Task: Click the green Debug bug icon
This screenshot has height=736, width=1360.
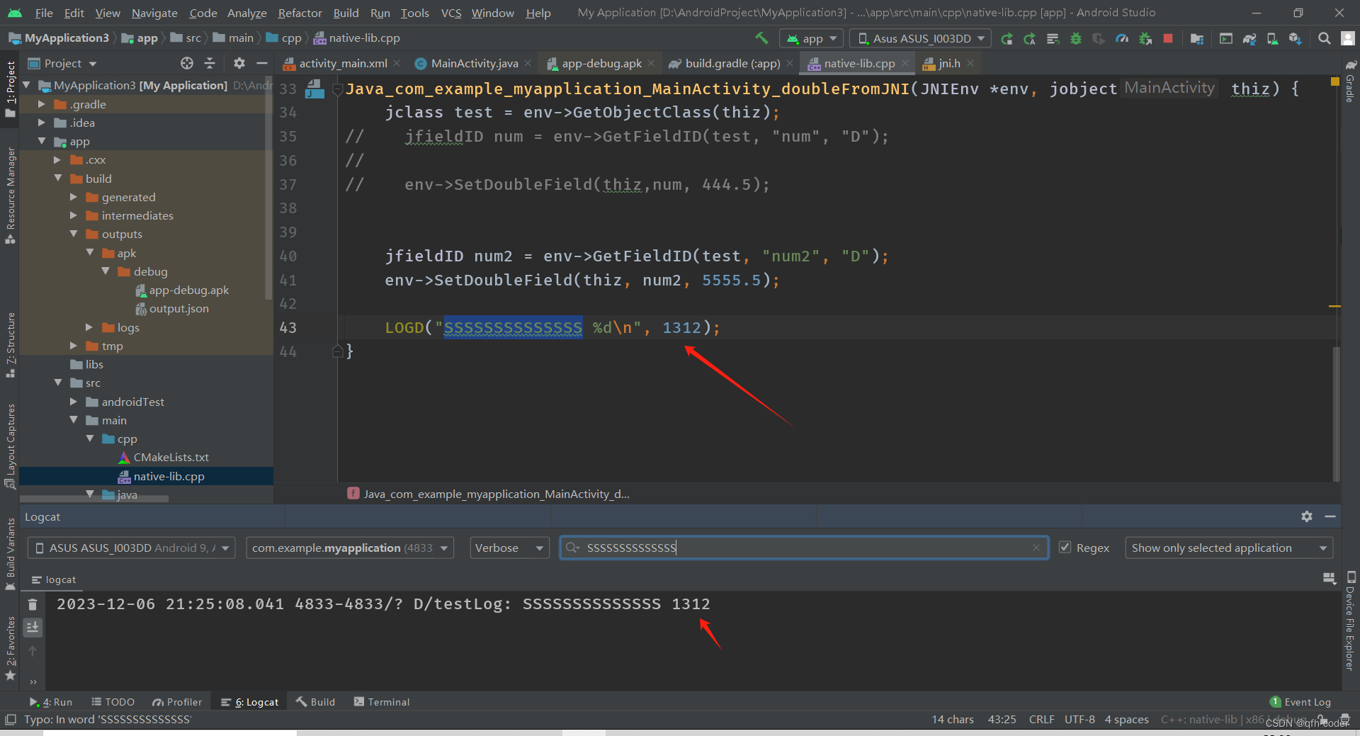Action: pos(1076,38)
